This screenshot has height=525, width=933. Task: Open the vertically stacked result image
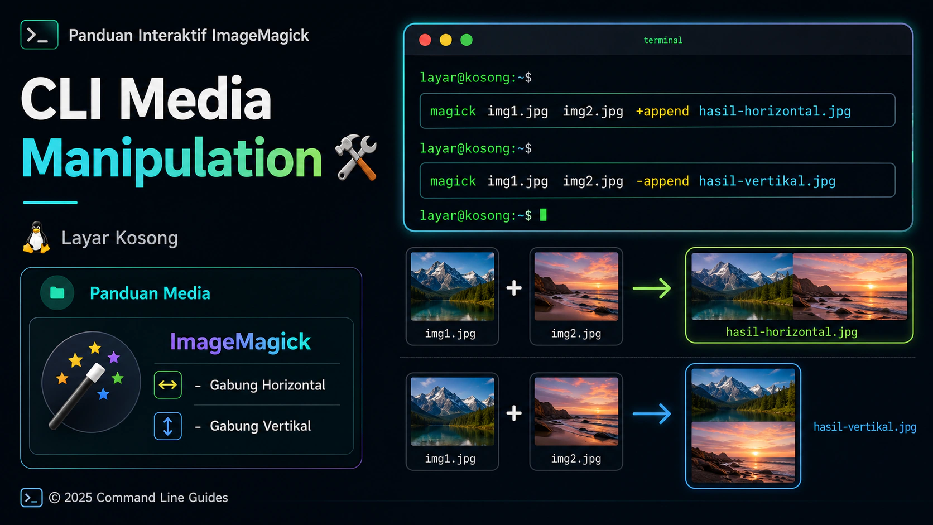click(743, 426)
